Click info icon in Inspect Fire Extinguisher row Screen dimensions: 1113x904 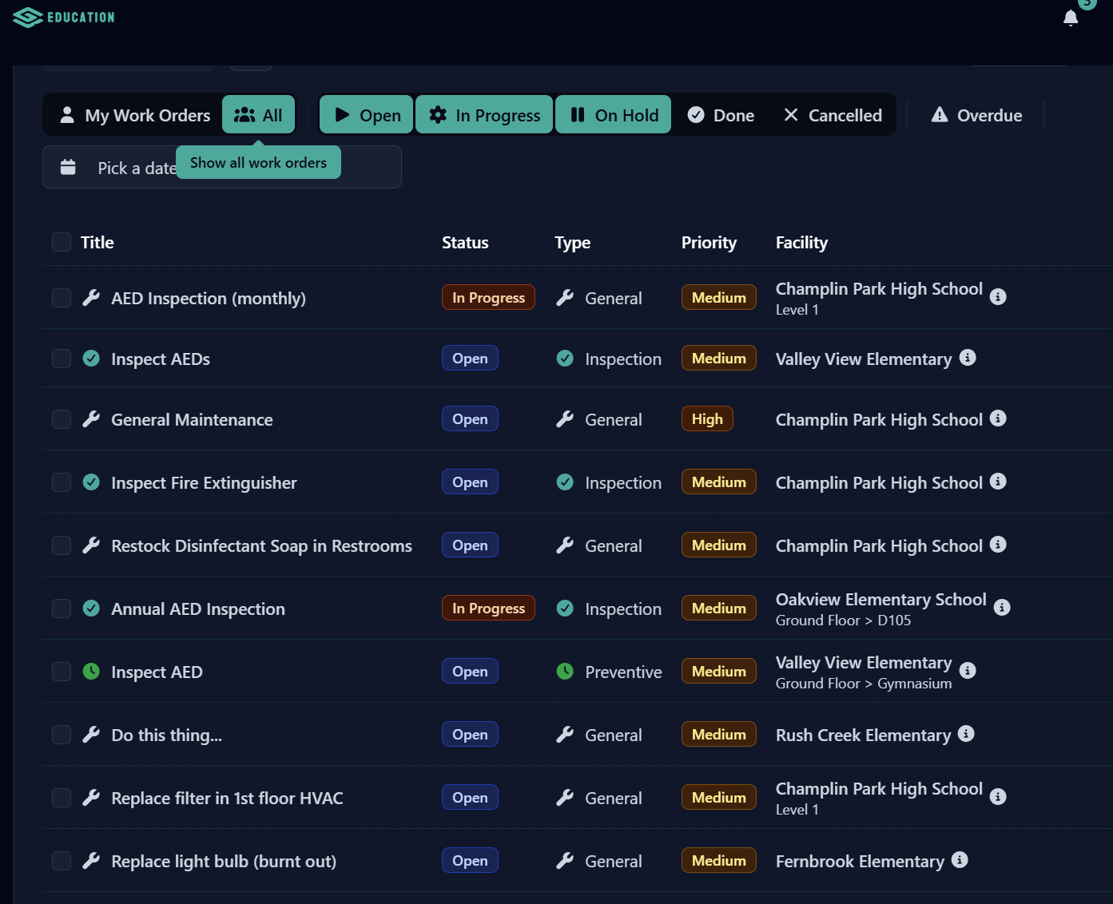pos(998,482)
